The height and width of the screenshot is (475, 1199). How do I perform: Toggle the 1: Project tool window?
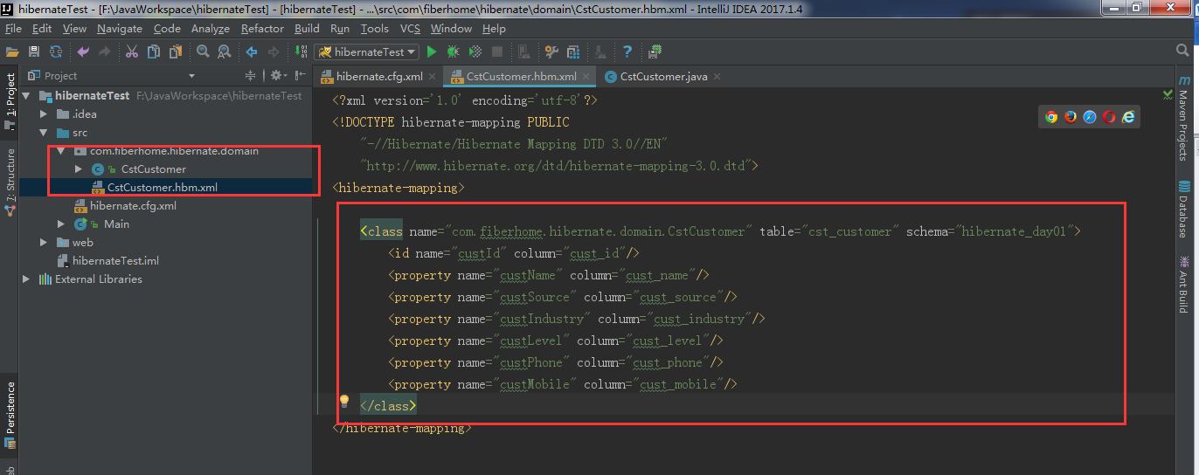[10, 101]
